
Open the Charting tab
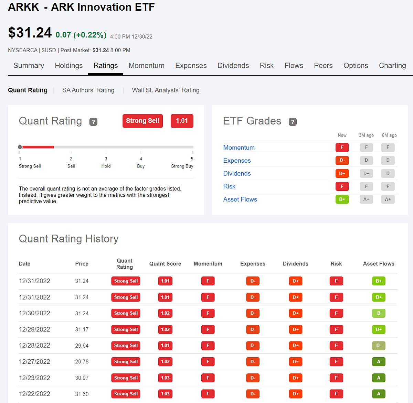pyautogui.click(x=392, y=66)
